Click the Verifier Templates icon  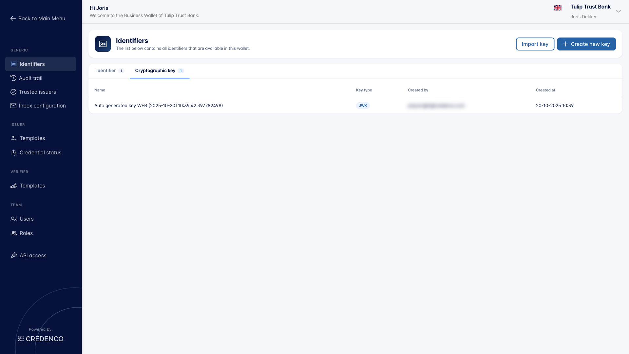tap(14, 186)
